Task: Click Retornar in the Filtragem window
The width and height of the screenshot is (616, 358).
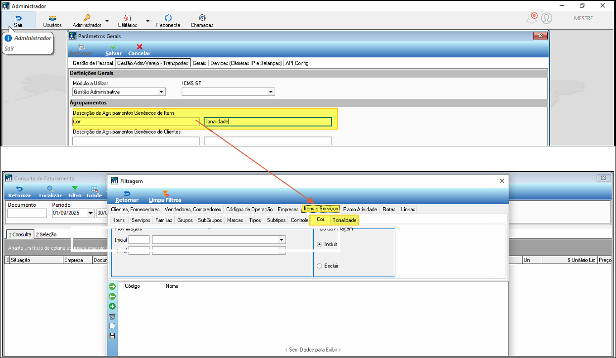Action: click(x=127, y=196)
